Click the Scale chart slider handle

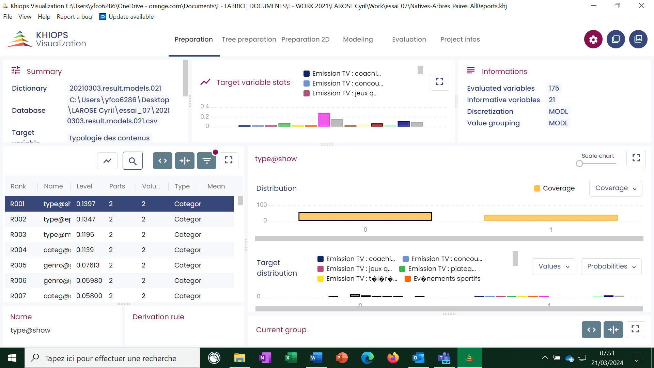[579, 164]
